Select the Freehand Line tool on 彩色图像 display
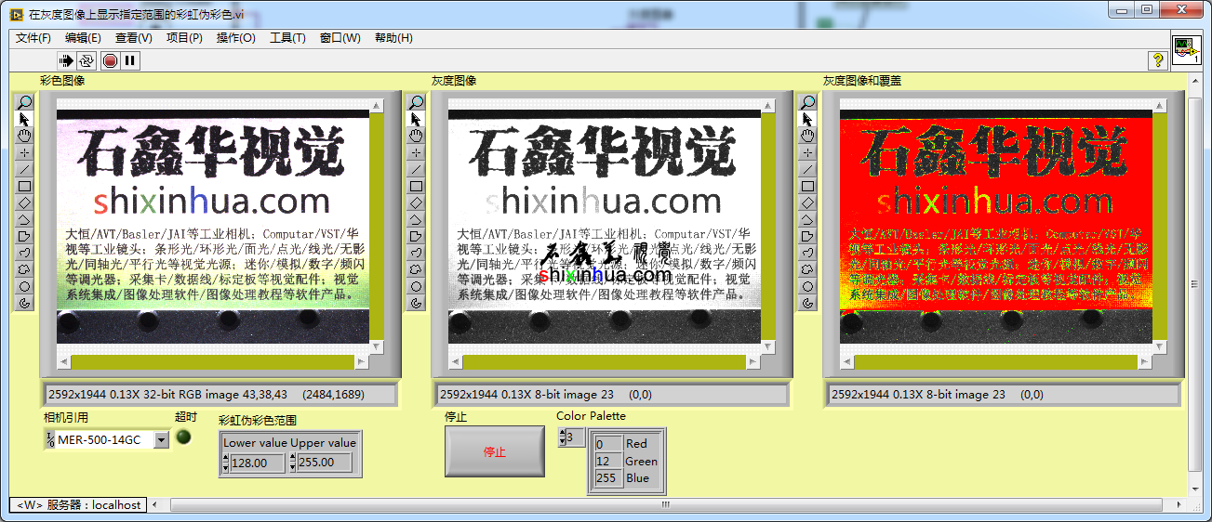 click(x=25, y=253)
